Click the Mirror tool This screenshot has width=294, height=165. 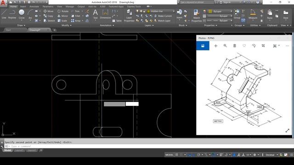tap(63, 16)
